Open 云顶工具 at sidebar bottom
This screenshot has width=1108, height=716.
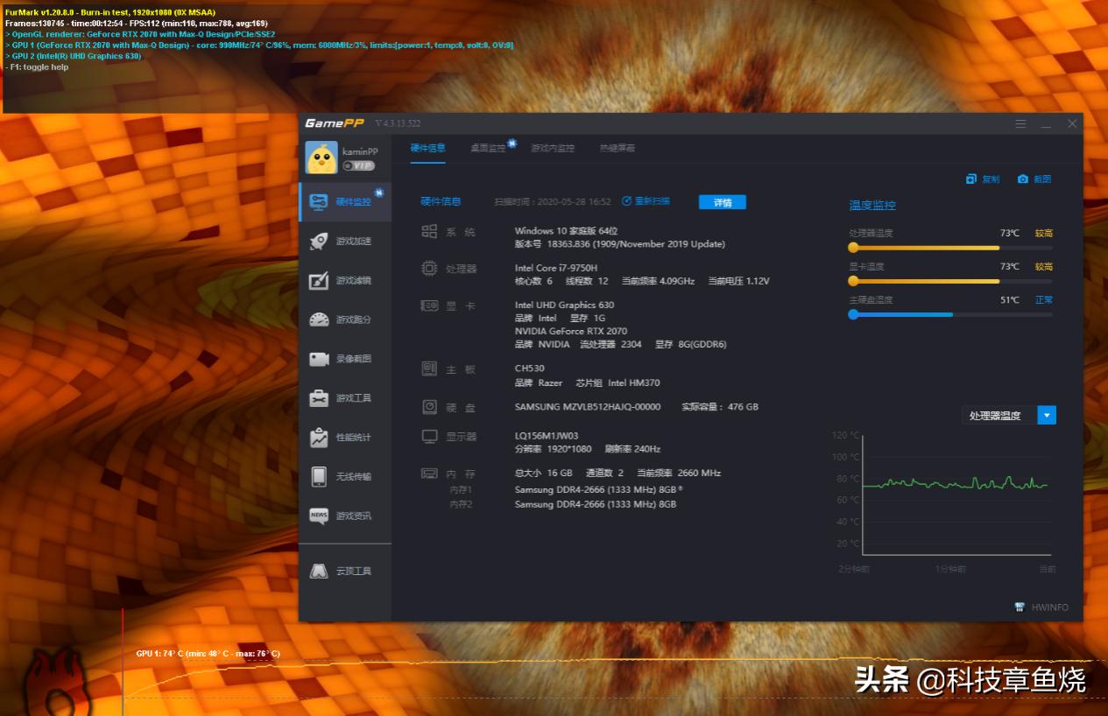[x=345, y=571]
